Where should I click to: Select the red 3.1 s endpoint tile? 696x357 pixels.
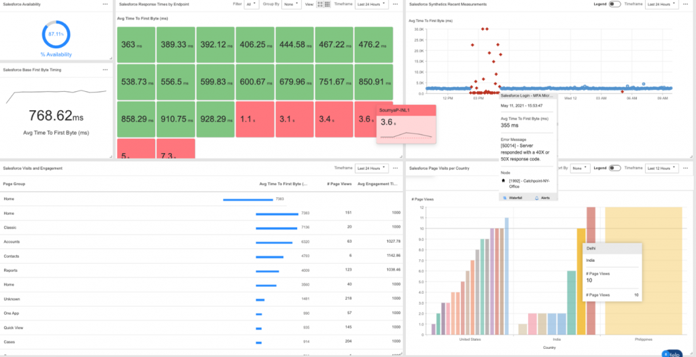coord(295,120)
